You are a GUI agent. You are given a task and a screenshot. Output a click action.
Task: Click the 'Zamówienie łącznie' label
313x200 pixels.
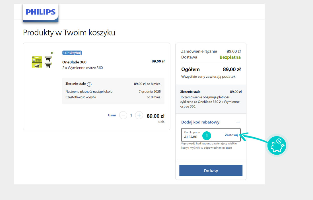tap(199, 51)
